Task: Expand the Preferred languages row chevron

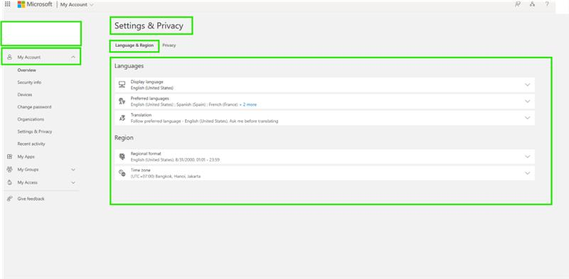Action: (x=527, y=102)
